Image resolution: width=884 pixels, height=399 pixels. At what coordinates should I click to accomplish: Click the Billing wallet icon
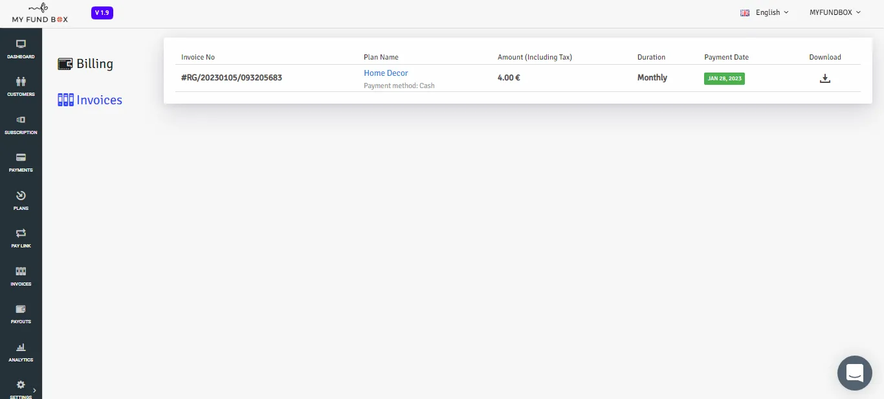65,63
